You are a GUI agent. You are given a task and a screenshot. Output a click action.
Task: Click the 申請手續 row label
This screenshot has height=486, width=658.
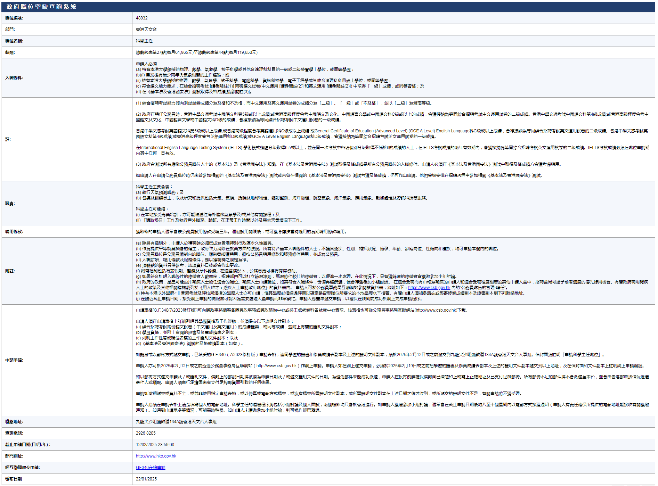pyautogui.click(x=14, y=360)
